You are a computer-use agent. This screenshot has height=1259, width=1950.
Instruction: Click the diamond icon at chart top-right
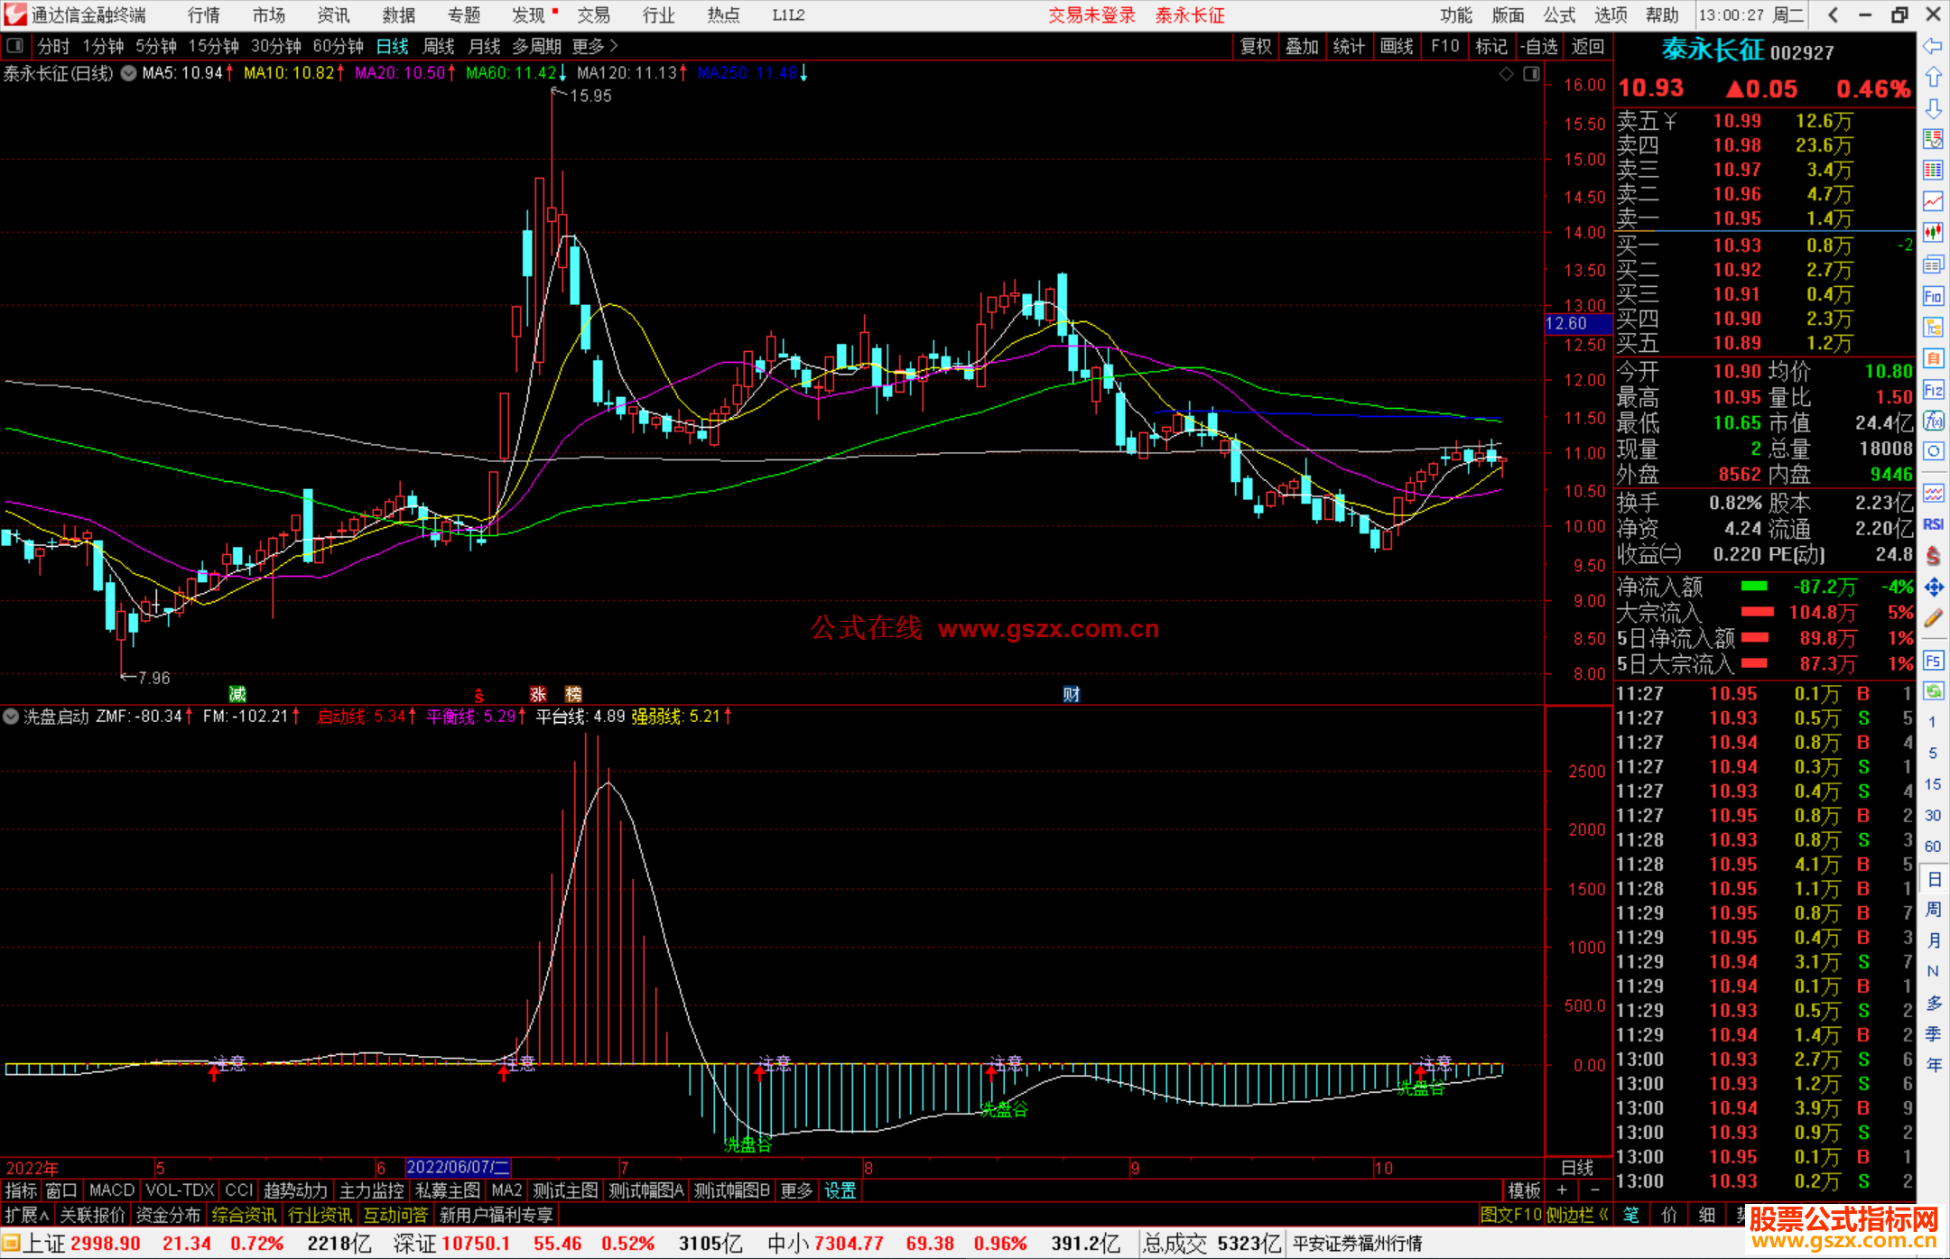click(1506, 74)
